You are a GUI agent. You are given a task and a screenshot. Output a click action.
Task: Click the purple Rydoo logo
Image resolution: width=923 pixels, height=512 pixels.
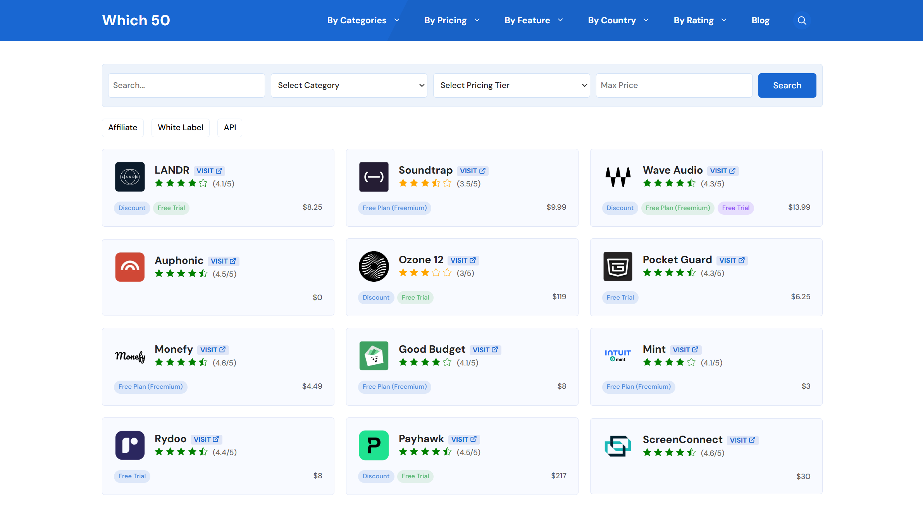coord(130,445)
